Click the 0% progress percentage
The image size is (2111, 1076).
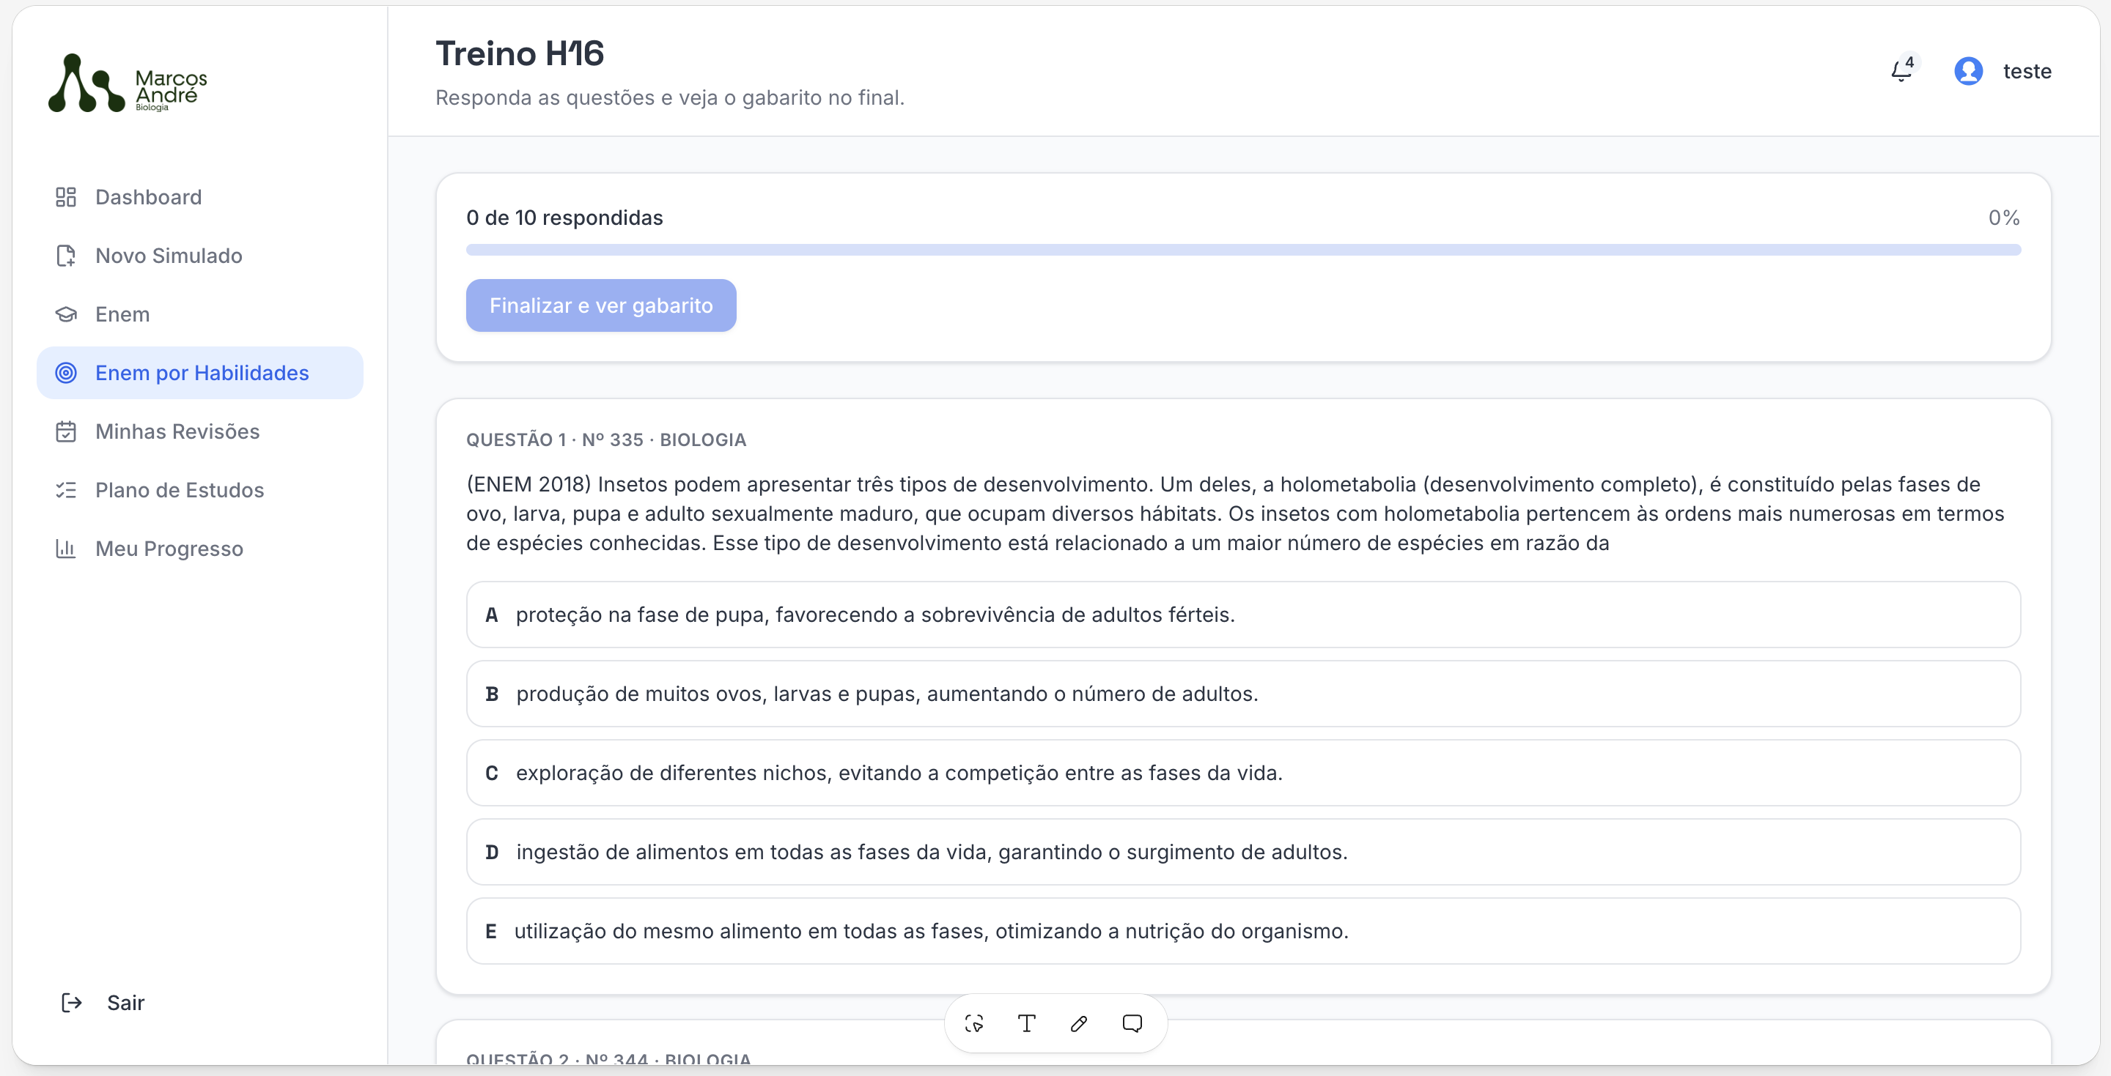coord(2004,218)
